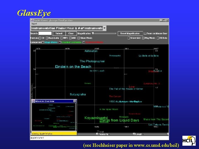Click the HCIL logo
The height and width of the screenshot is (149, 199).
189,141
